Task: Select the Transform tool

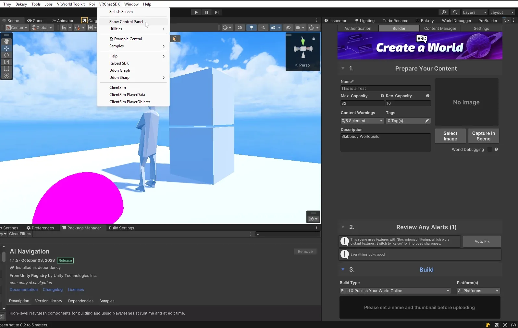Action: click(6, 76)
